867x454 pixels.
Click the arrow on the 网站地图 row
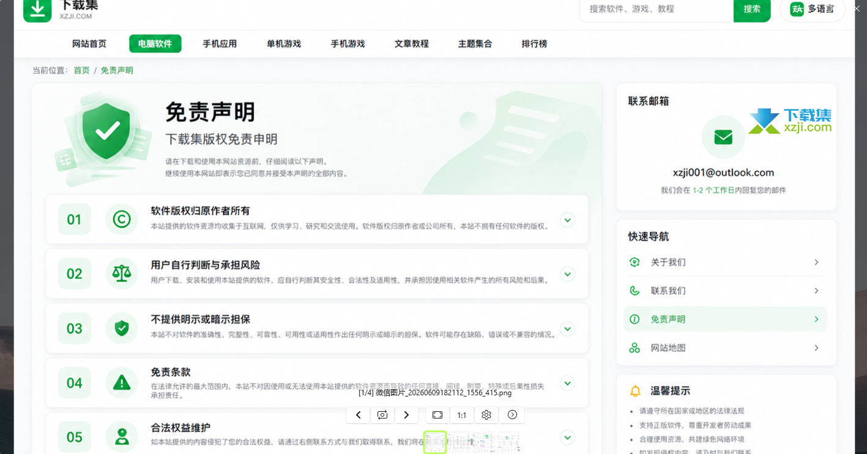pyautogui.click(x=816, y=348)
